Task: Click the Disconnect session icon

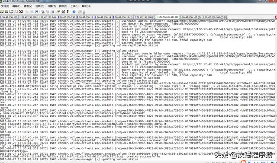Action: pos(21,12)
